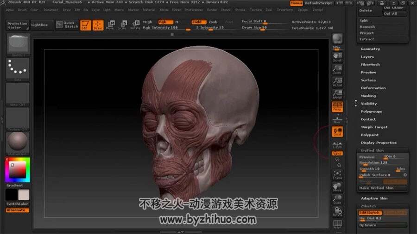This screenshot has height=234, width=417.
Task: Expand the Adaptive Skin subpalette
Action: (374, 198)
